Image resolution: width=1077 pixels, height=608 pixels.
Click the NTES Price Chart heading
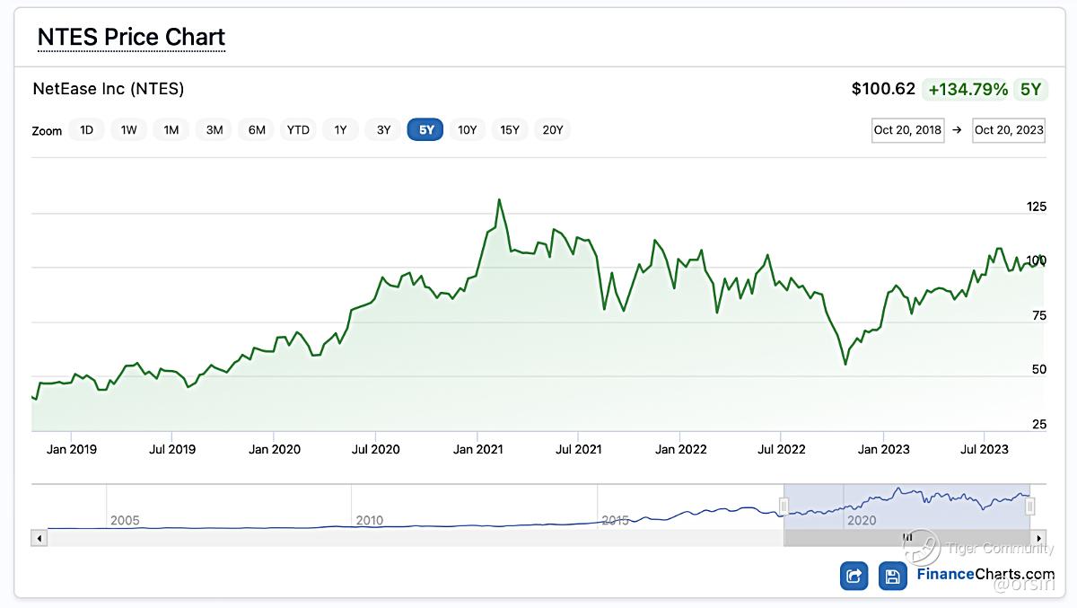(131, 37)
